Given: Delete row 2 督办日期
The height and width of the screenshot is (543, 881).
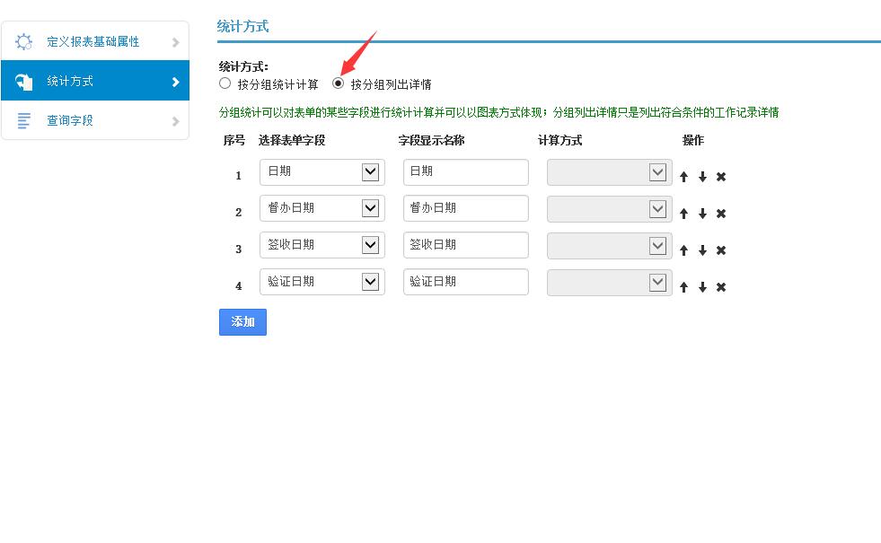Looking at the screenshot, I should 721,214.
